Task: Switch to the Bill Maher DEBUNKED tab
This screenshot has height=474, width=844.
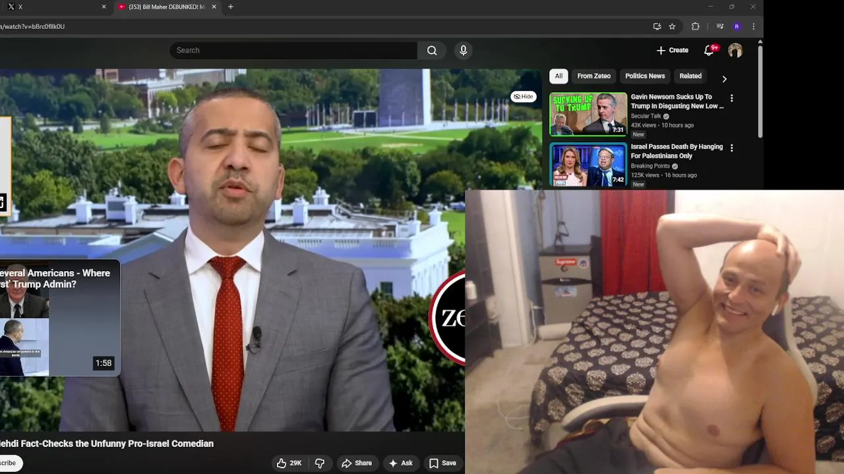Action: click(x=167, y=7)
